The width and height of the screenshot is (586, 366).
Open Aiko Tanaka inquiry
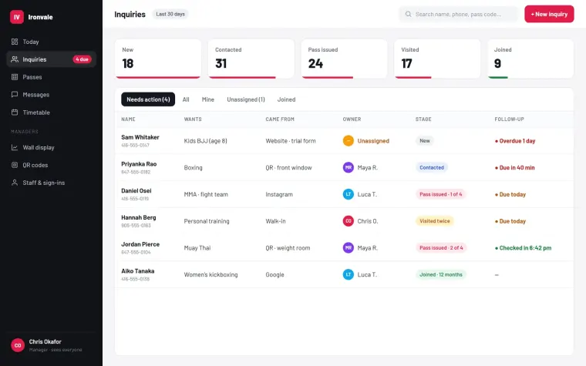344,274
